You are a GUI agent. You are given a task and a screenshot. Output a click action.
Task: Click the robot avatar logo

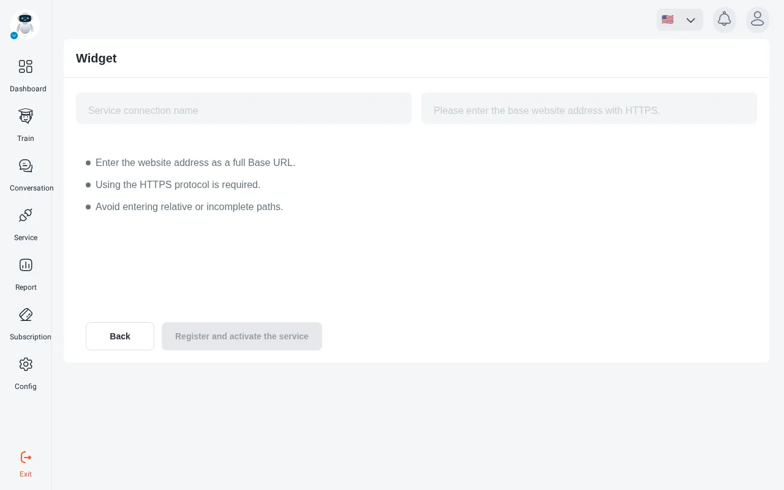pos(25,24)
